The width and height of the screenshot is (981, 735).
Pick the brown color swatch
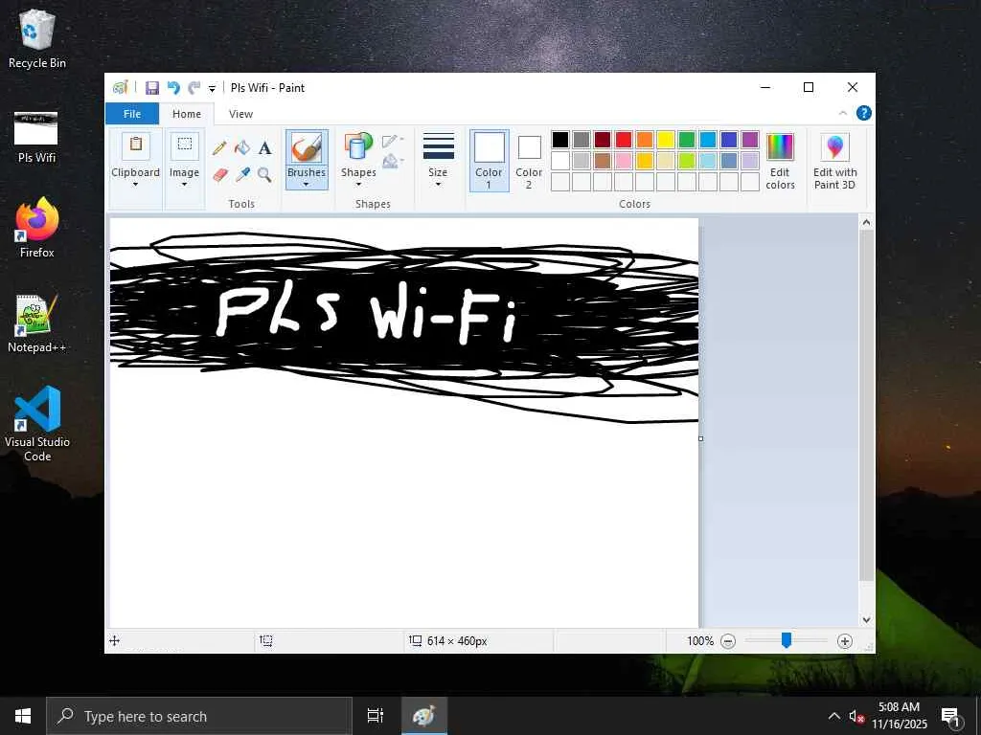coord(603,161)
